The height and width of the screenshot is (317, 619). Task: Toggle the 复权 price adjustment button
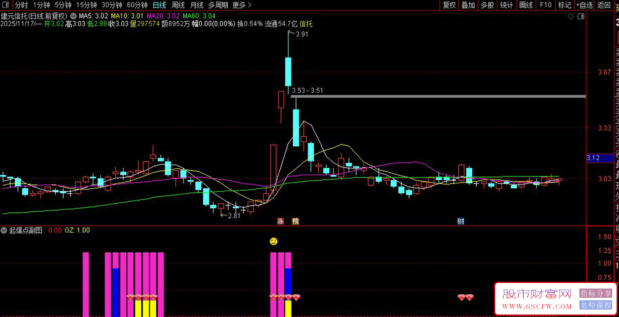pyautogui.click(x=449, y=5)
